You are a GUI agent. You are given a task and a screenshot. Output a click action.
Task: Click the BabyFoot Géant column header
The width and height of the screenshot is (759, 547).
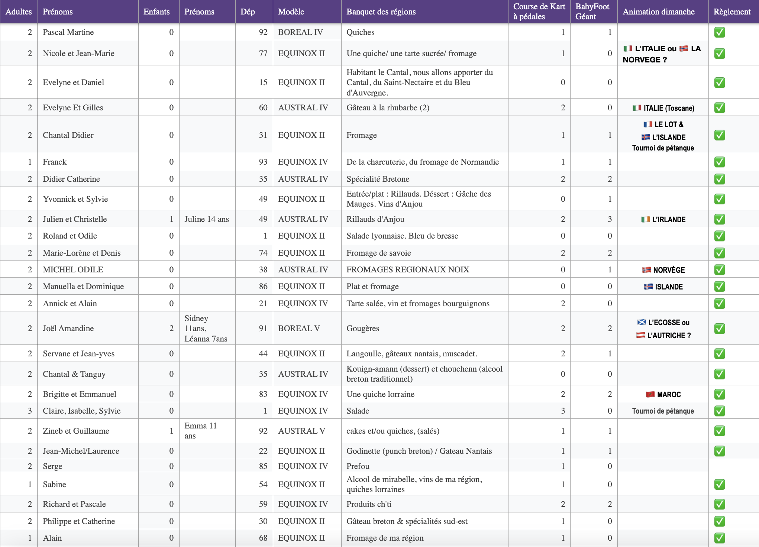tap(594, 12)
